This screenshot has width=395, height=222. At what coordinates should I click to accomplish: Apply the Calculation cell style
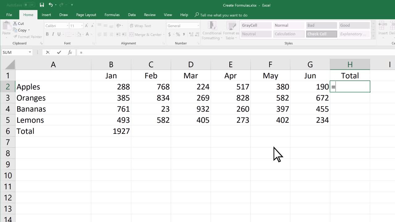(x=289, y=34)
